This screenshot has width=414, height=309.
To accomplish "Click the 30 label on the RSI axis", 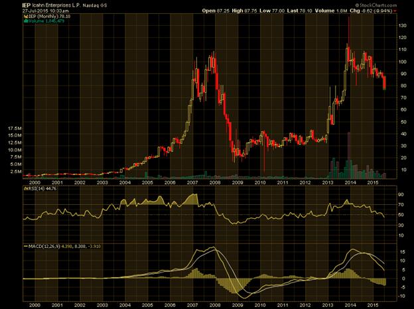I will click(x=401, y=225).
